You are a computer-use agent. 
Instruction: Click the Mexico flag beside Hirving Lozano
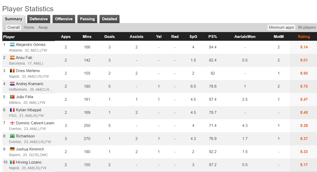12,162
